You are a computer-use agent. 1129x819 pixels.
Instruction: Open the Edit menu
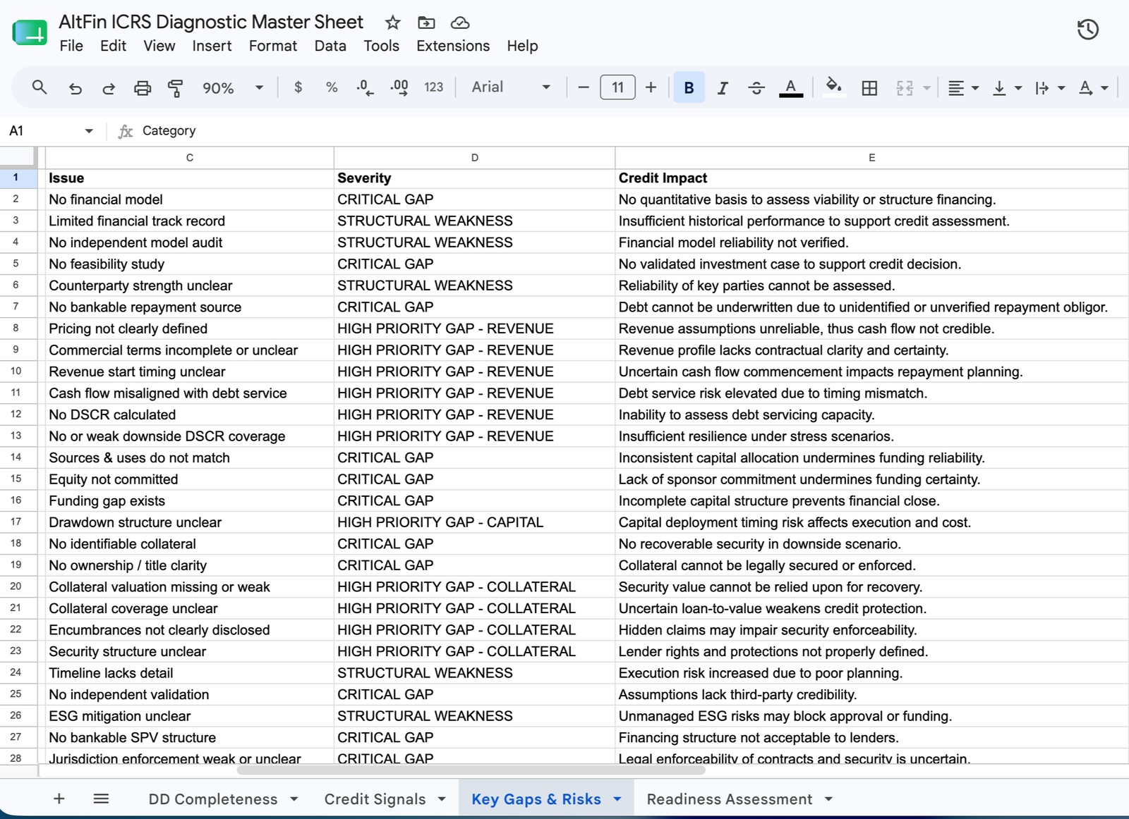(x=113, y=46)
